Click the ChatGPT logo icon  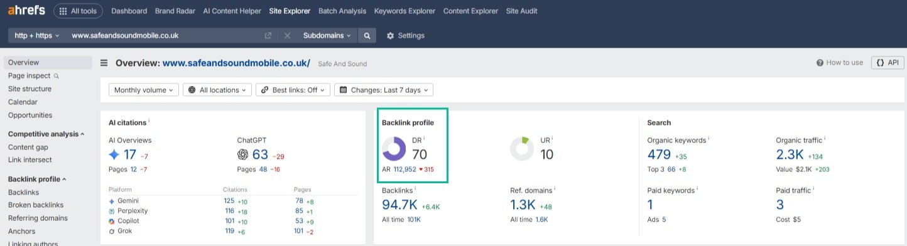pyautogui.click(x=242, y=154)
